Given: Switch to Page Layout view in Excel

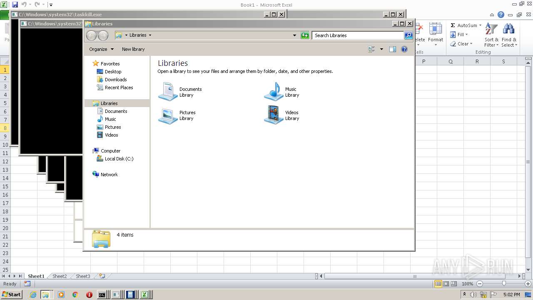Looking at the screenshot, I should pos(446,284).
